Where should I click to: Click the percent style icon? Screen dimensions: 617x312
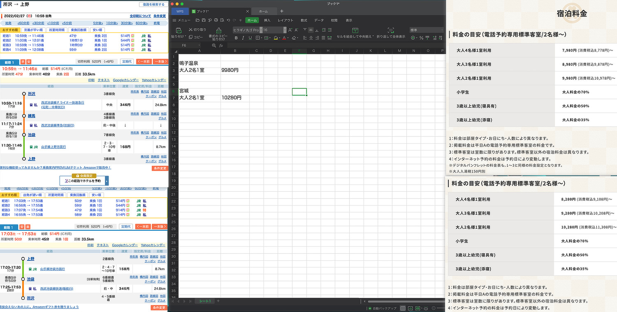point(421,38)
